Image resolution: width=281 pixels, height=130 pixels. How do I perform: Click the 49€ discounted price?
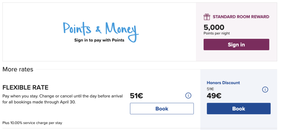(x=214, y=96)
